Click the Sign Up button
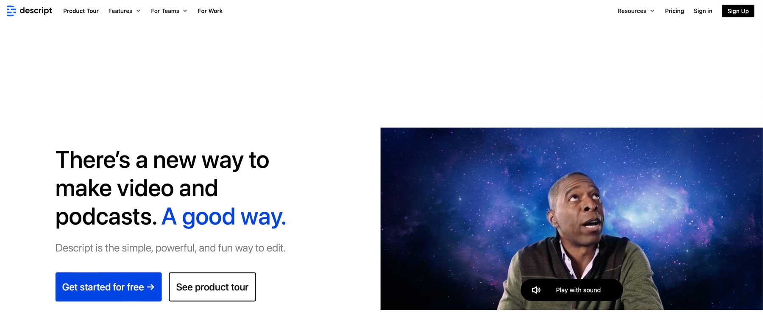 pyautogui.click(x=738, y=11)
